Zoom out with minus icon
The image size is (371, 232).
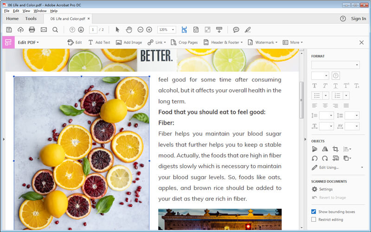pos(141,30)
